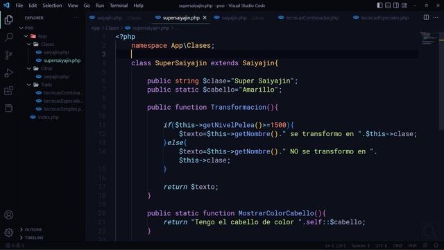Viewport: 444px width, 250px height.
Task: Open the Edit menu
Action: (33, 6)
